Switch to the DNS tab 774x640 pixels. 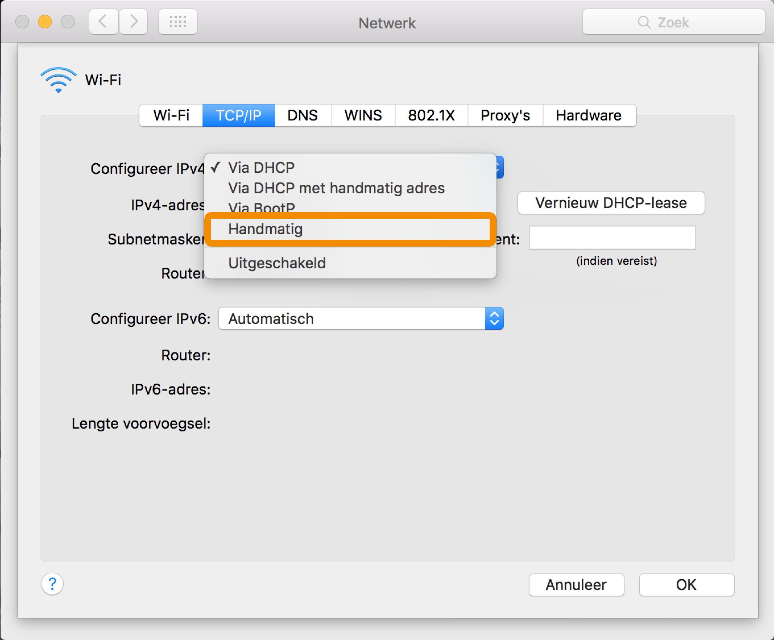[x=303, y=115]
